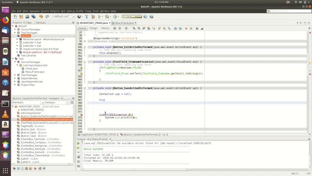Collapse the BizSoft project node

(x=13, y=26)
